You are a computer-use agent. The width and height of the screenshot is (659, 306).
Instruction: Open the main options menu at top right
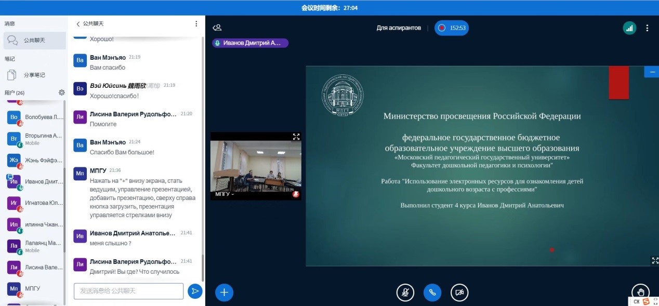click(x=647, y=28)
